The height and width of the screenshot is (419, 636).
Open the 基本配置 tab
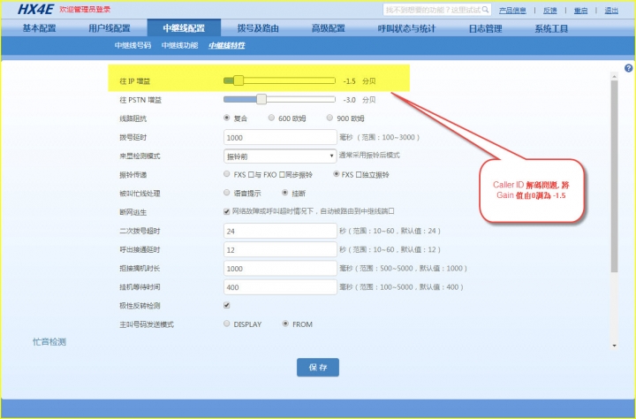point(40,28)
